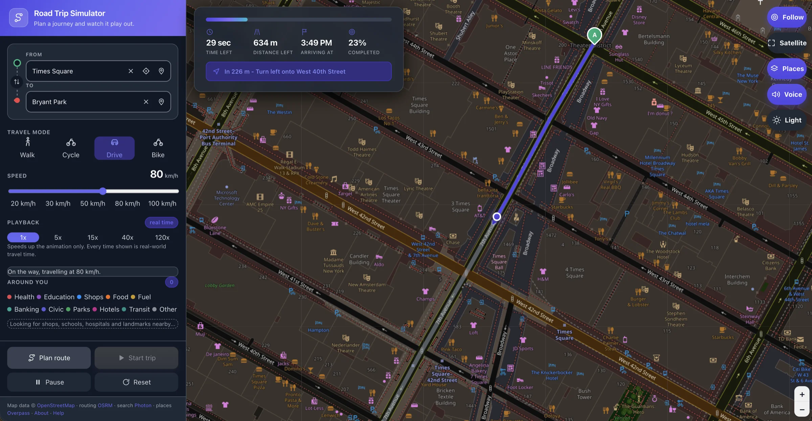The image size is (812, 421).
Task: Open the Overpass link
Action: point(18,413)
